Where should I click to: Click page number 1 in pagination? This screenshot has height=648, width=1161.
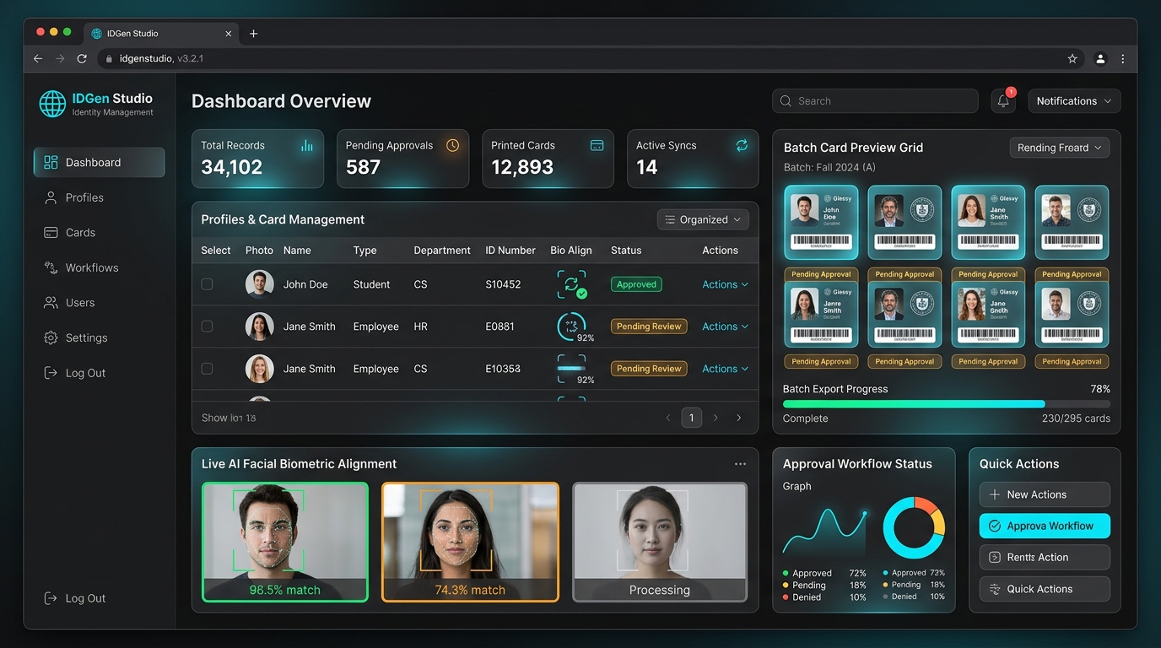[692, 418]
